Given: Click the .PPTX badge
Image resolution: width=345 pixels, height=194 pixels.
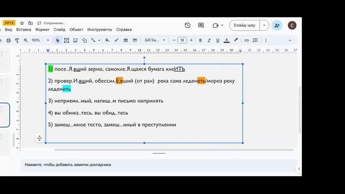Looking at the screenshot, I should pos(9,23).
